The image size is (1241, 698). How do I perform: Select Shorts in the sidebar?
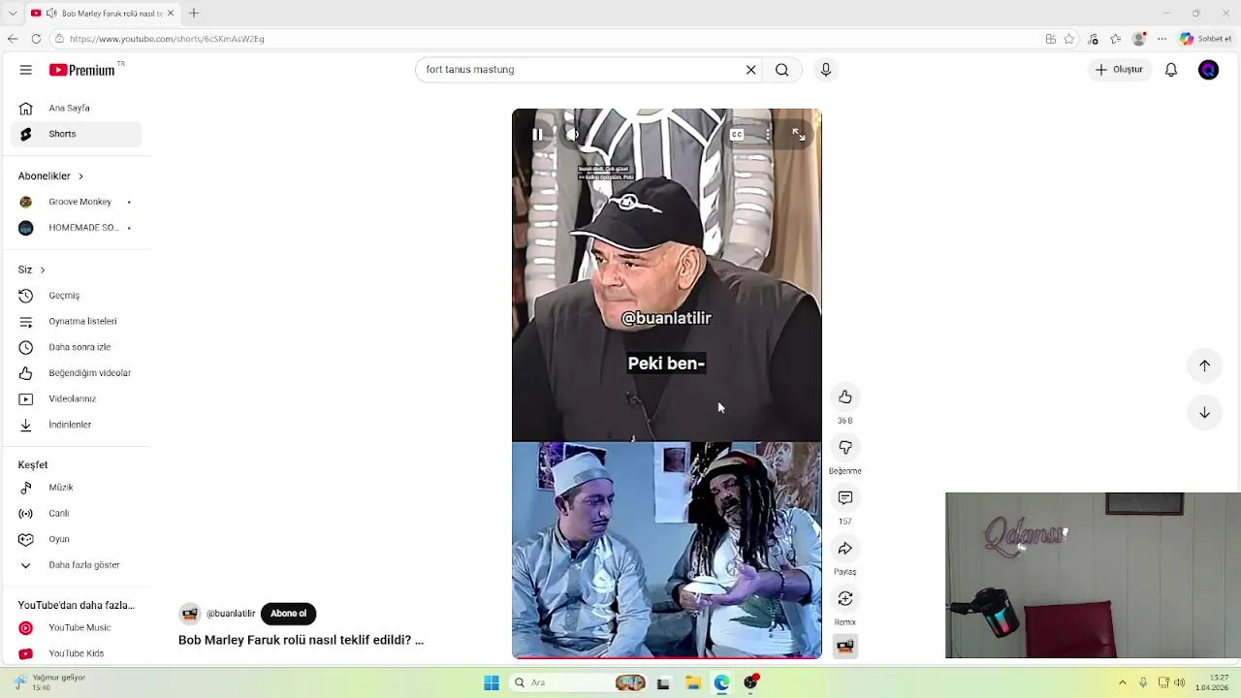pos(76,134)
